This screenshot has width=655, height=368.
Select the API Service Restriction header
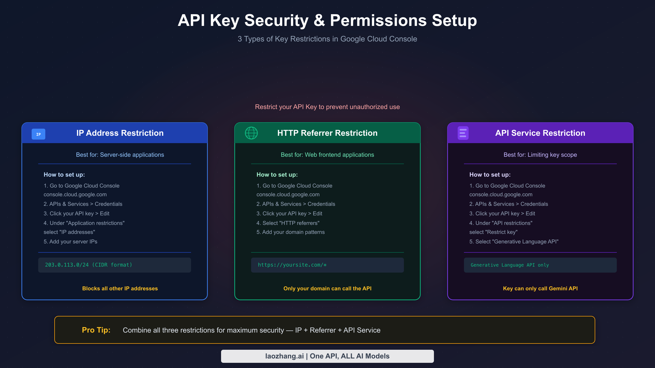tap(540, 133)
